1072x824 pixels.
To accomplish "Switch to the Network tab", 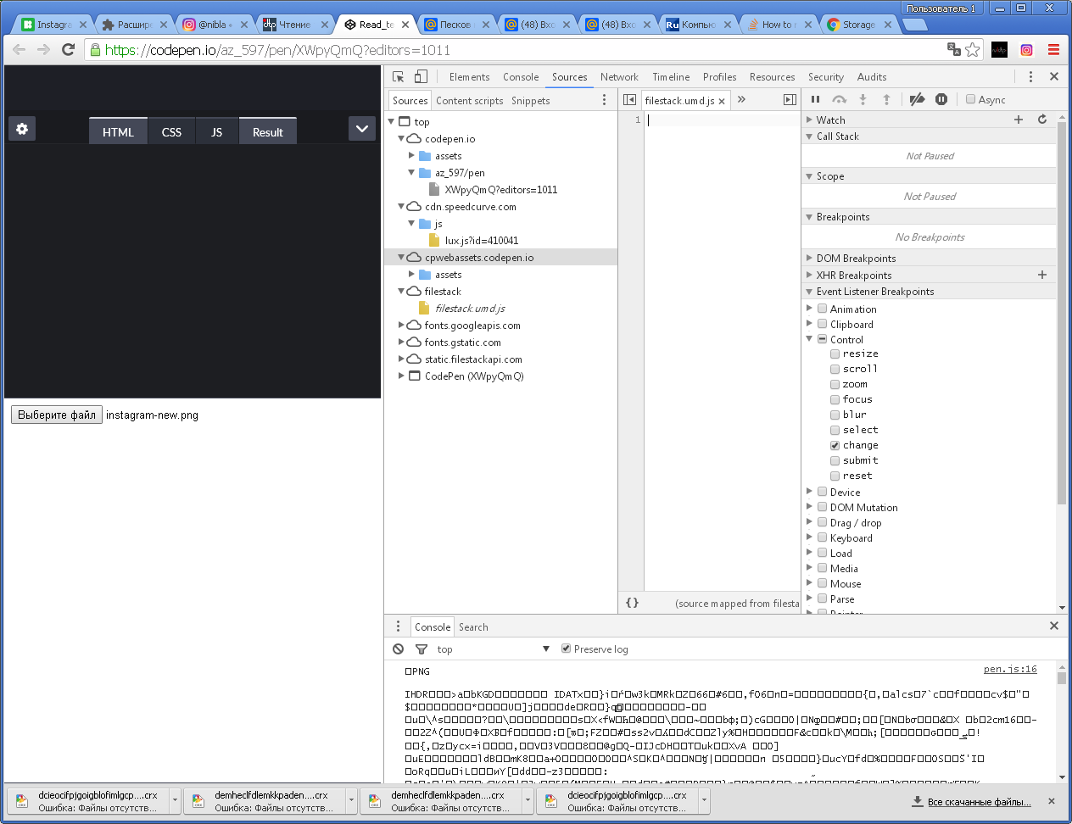I will coord(619,76).
